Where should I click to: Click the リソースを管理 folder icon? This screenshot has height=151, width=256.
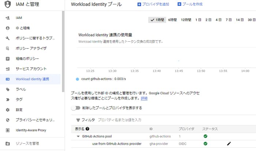(x=8, y=144)
